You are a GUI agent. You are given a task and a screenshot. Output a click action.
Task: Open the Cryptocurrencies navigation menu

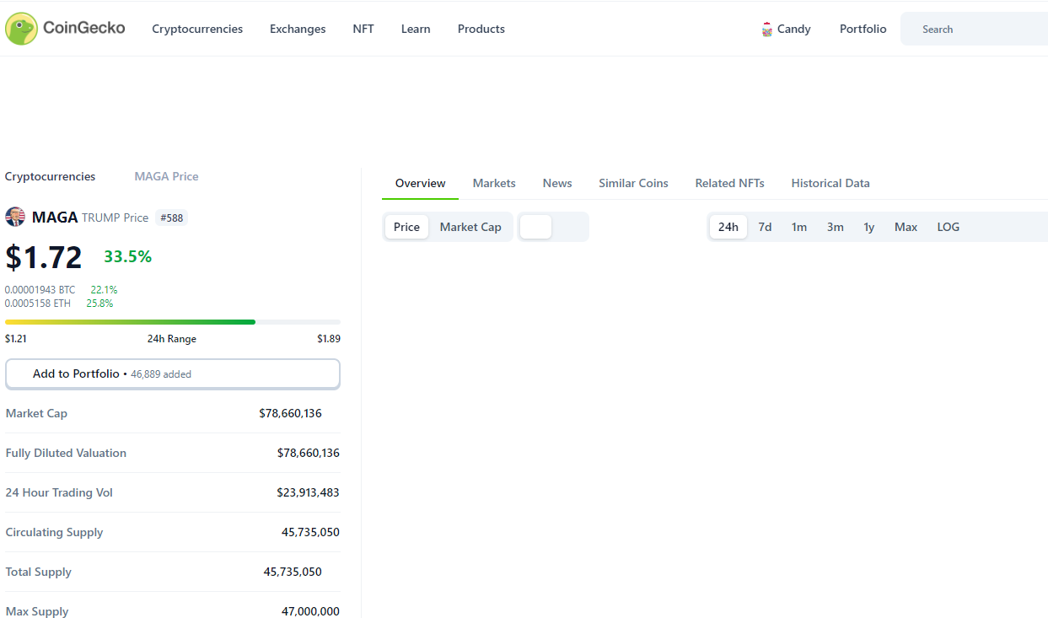click(197, 29)
